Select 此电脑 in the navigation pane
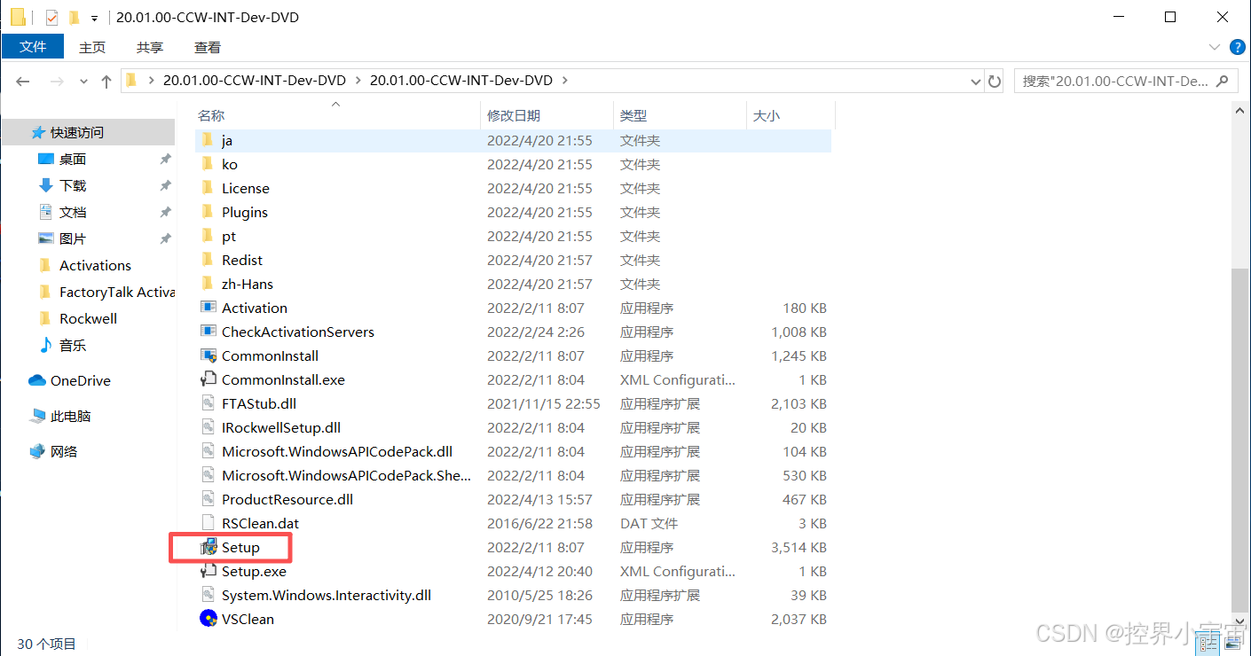The image size is (1251, 656). point(72,416)
